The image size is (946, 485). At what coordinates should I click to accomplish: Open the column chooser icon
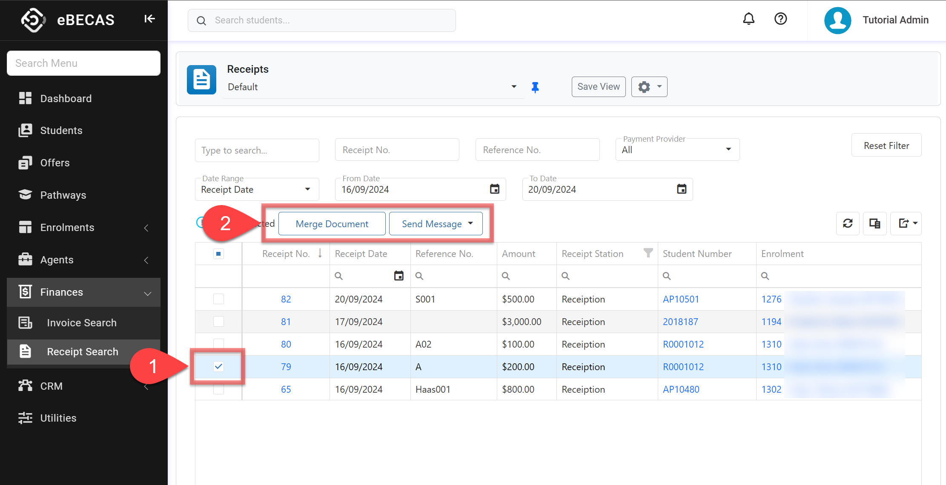tap(875, 223)
